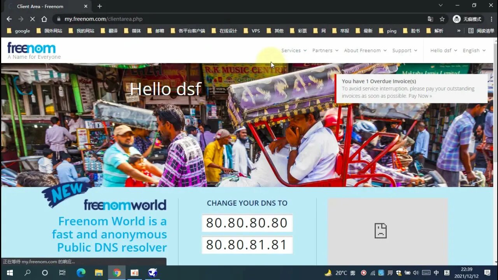Open Cortana from the taskbar

point(45,273)
